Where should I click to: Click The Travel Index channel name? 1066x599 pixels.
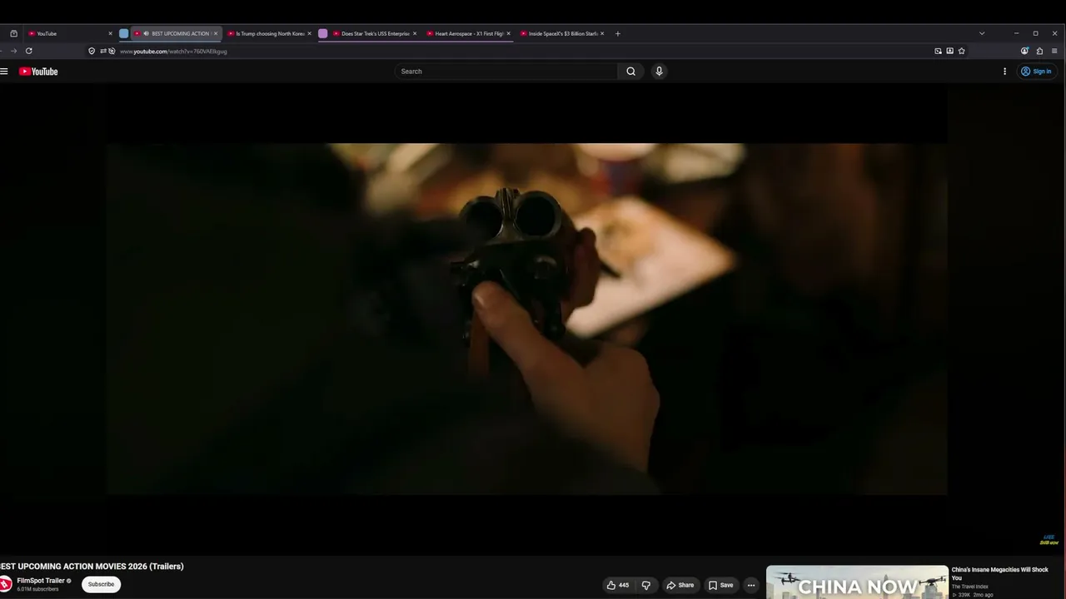(970, 587)
